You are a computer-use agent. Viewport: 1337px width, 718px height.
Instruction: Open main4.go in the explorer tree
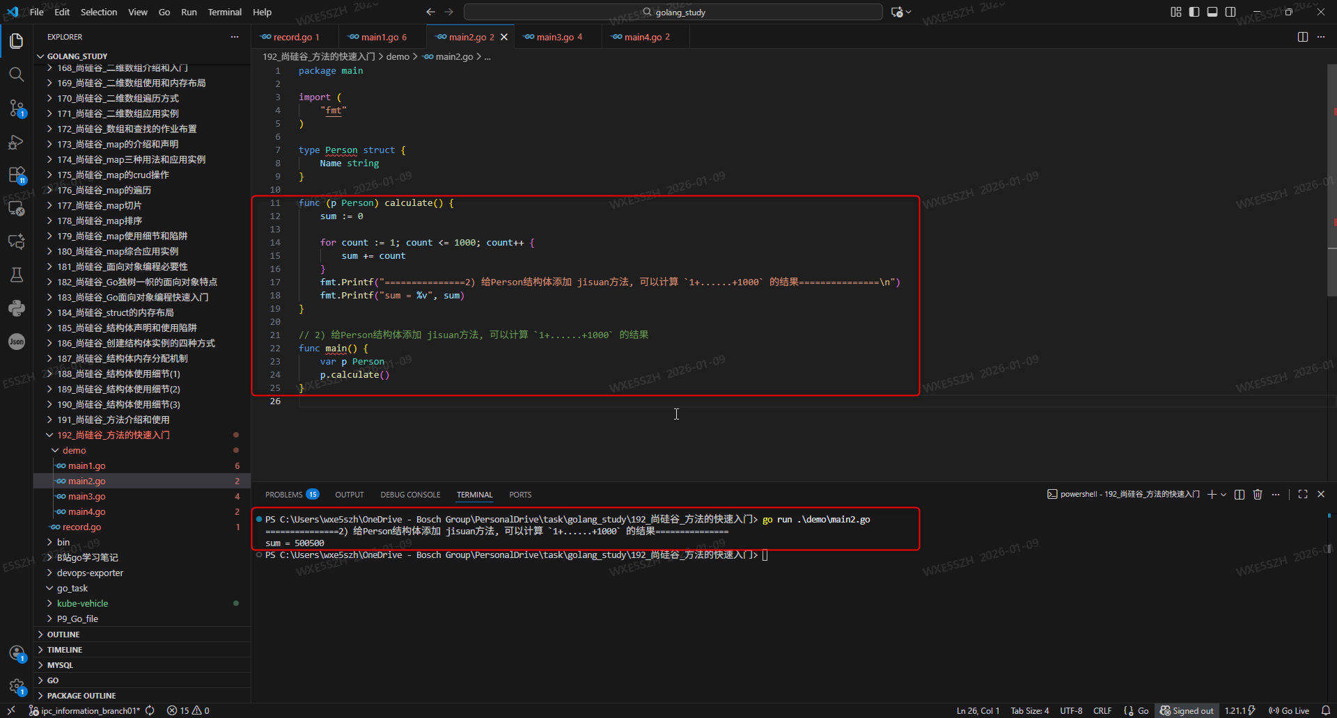142,511
